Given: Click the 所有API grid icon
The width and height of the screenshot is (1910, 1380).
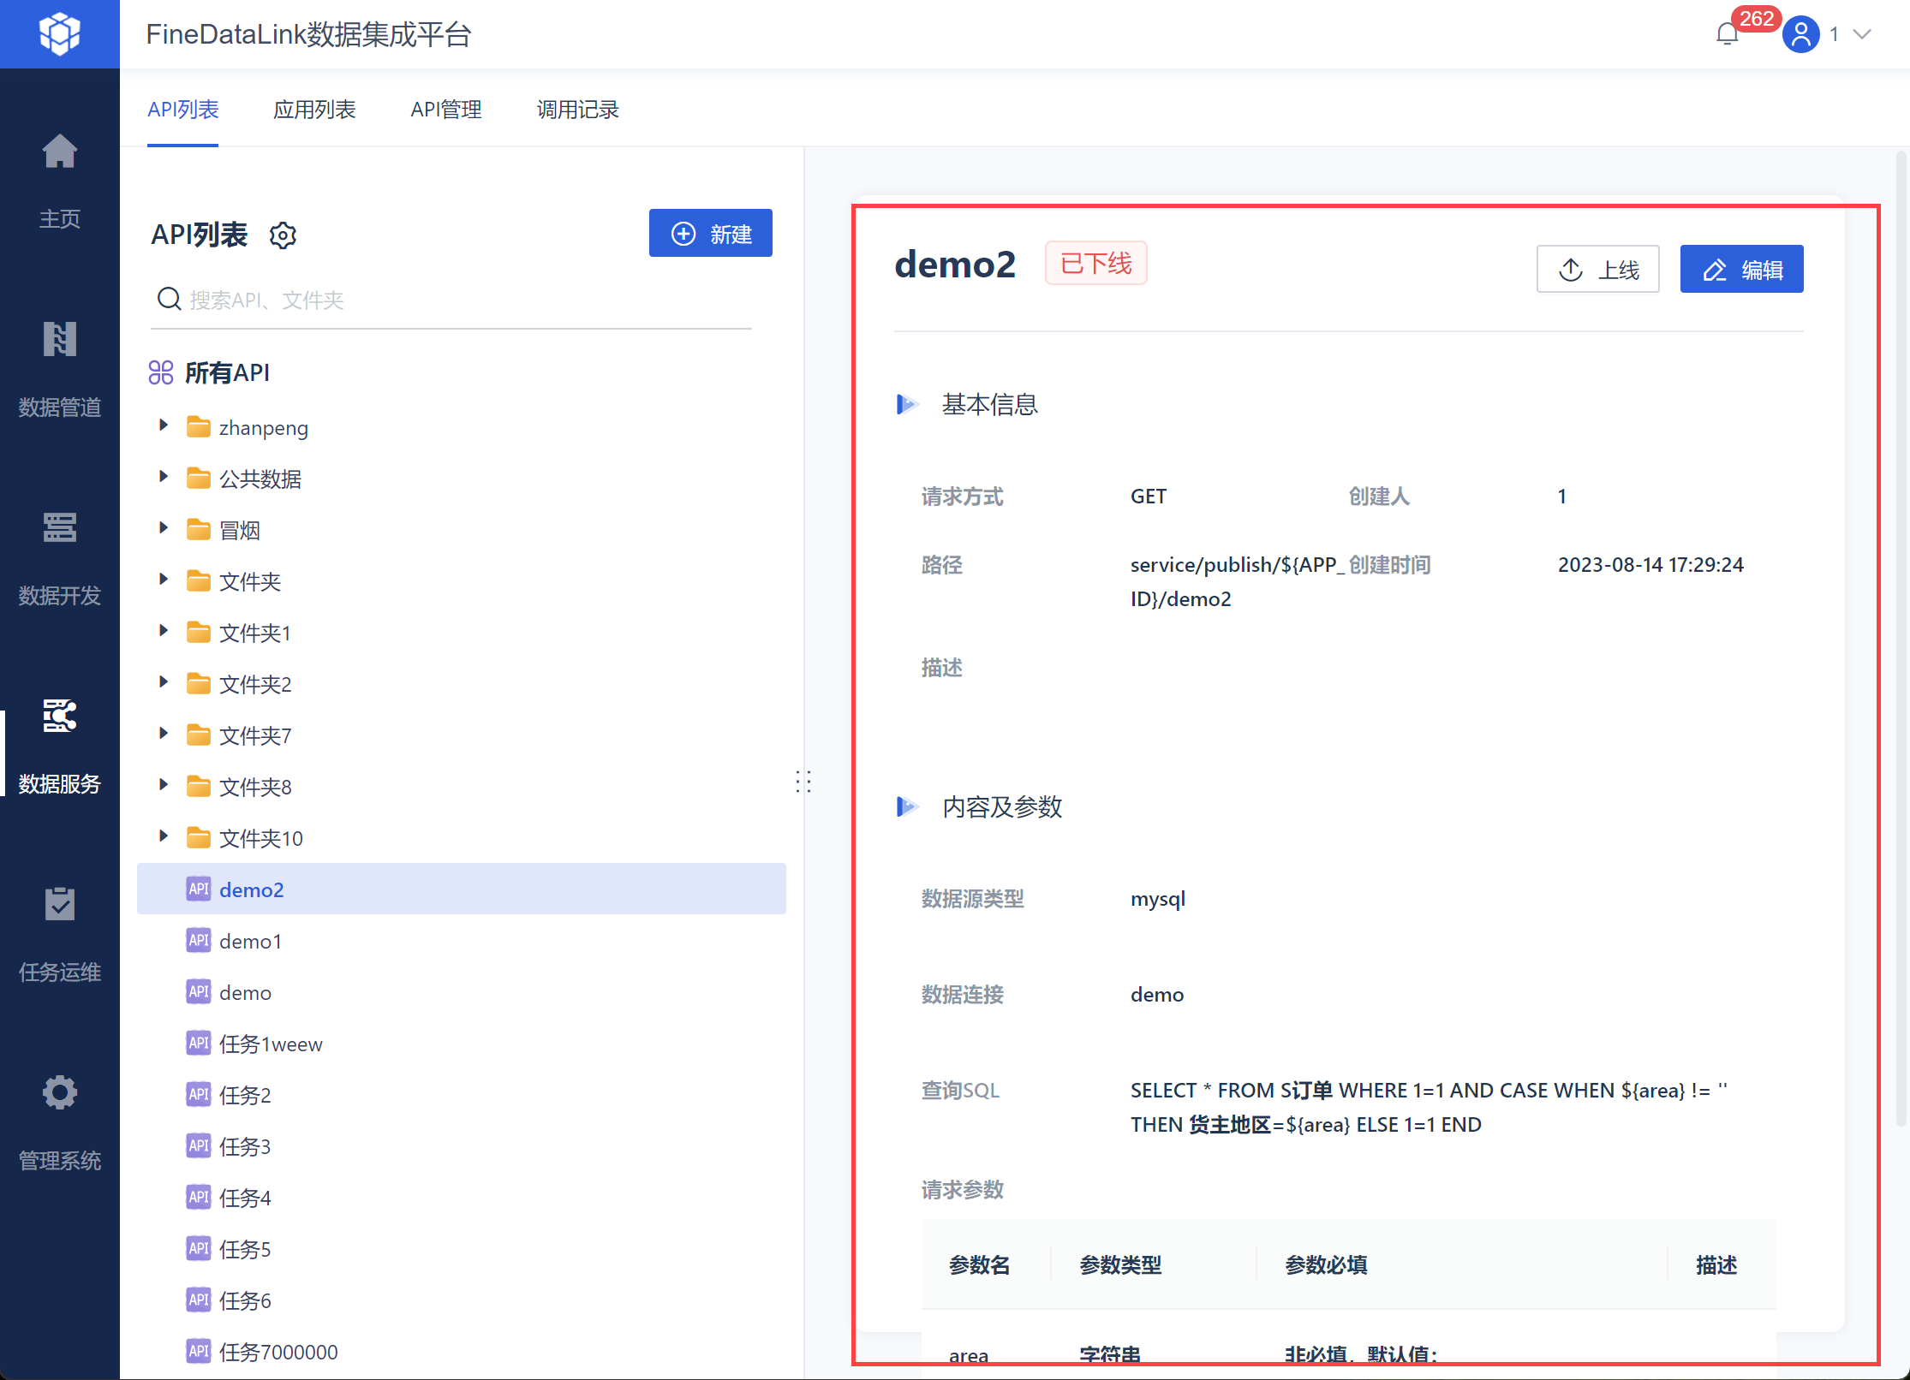Looking at the screenshot, I should coord(161,372).
